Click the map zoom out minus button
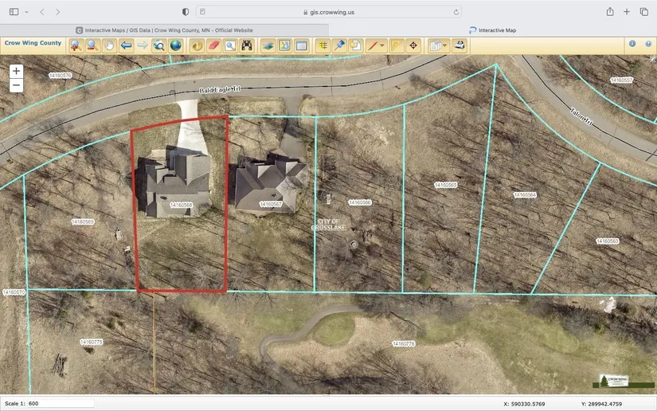This screenshot has width=657, height=411. click(x=17, y=85)
